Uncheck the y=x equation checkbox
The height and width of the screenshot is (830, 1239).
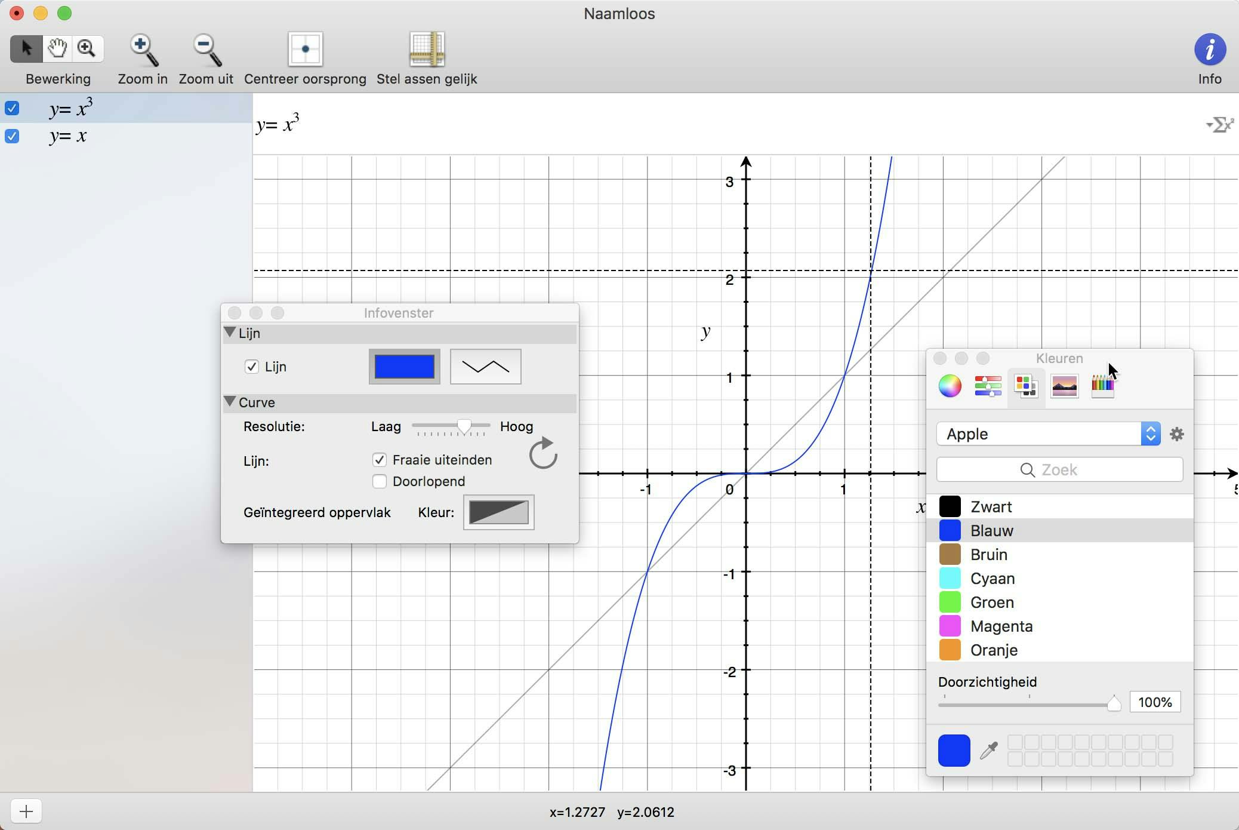12,136
